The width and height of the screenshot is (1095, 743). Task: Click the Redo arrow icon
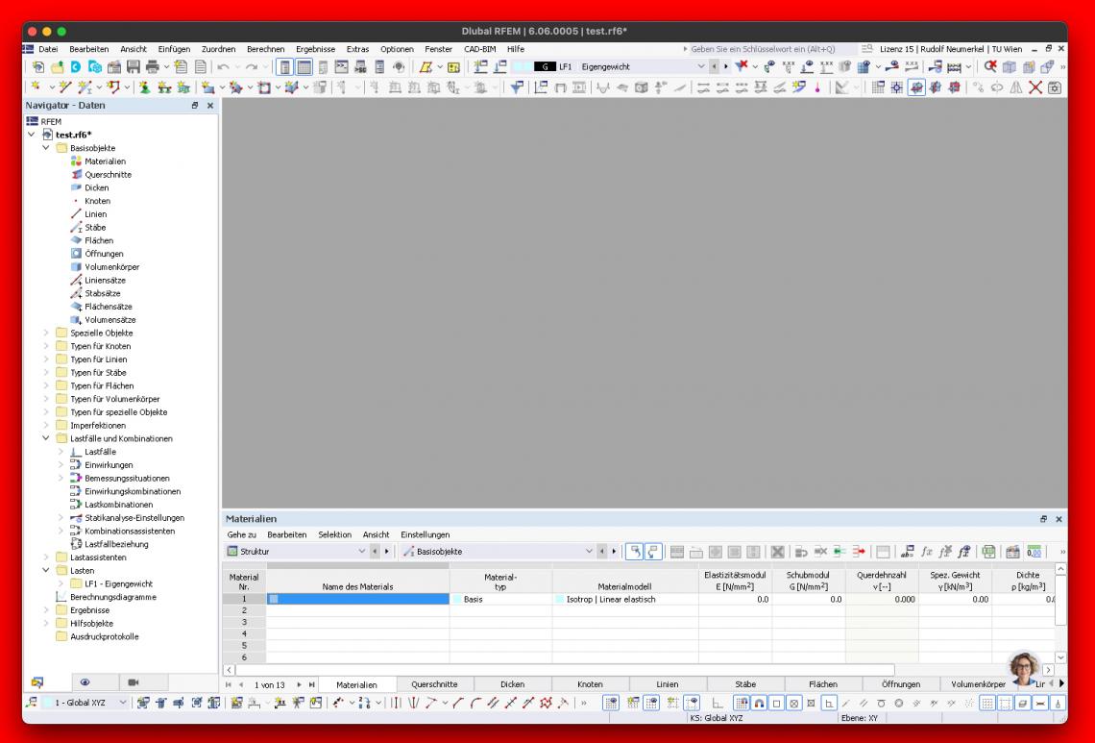252,67
